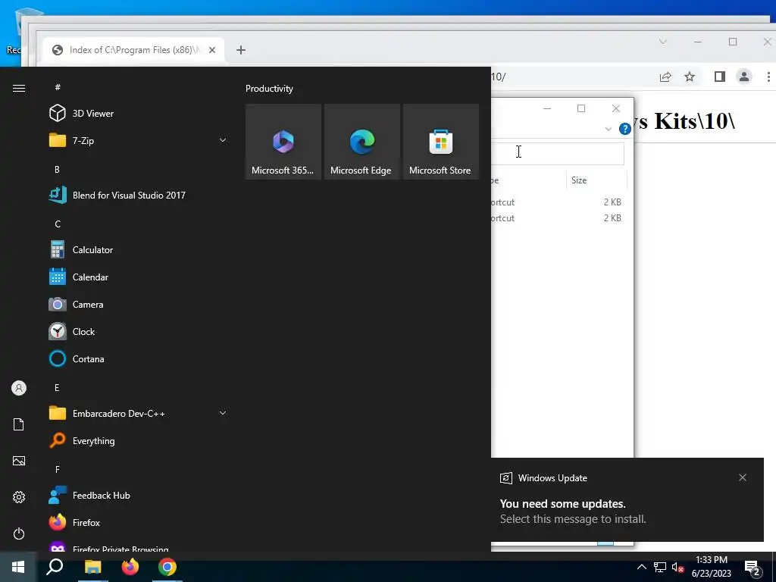
Task: Click the Power button in Start sidebar
Action: coord(19,533)
